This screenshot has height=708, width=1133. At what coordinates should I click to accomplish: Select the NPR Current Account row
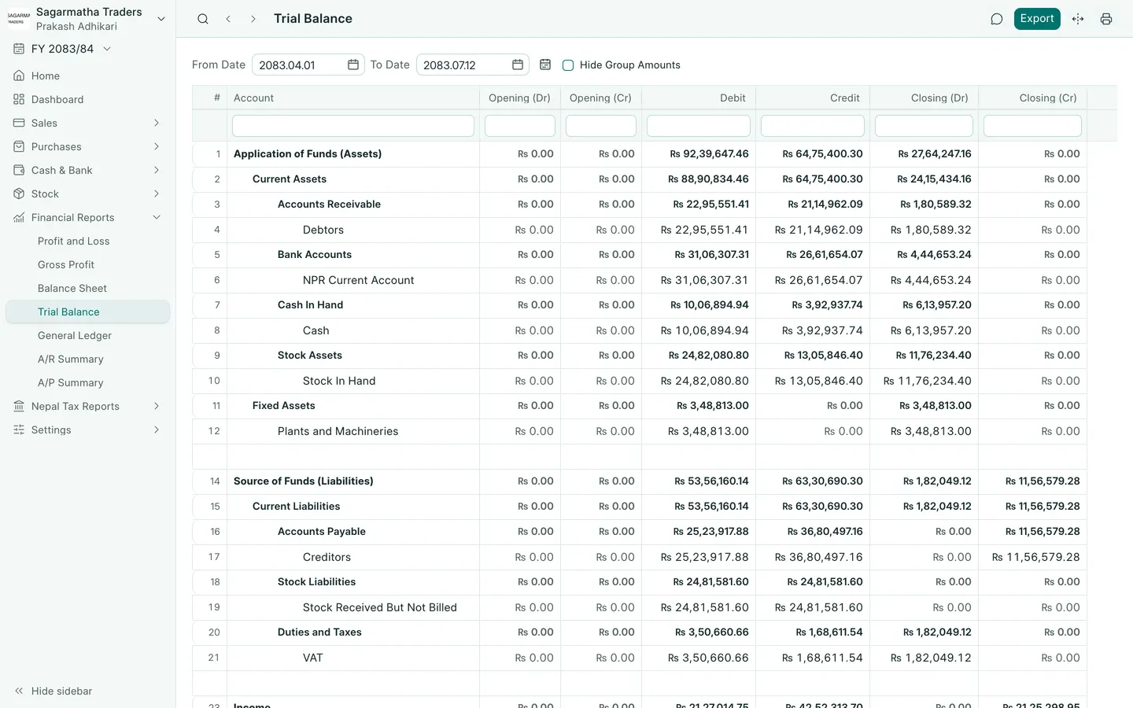pyautogui.click(x=640, y=280)
